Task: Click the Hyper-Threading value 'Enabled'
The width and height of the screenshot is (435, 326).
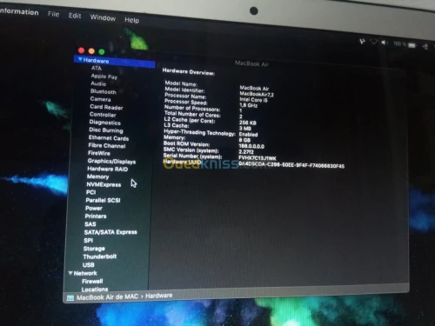Action: [248, 135]
